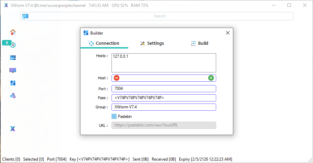Click the red minus icon in the Host field
313x163 pixels.
pyautogui.click(x=117, y=78)
